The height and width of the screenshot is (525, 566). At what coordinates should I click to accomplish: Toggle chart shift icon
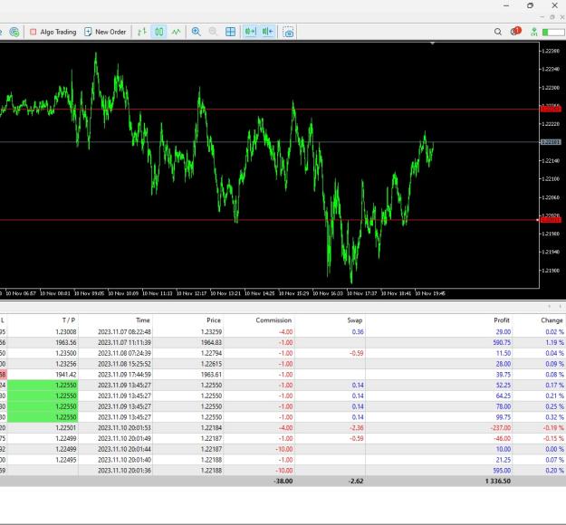267,32
